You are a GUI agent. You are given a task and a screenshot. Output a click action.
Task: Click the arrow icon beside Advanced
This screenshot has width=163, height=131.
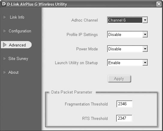pyautogui.click(x=5, y=45)
